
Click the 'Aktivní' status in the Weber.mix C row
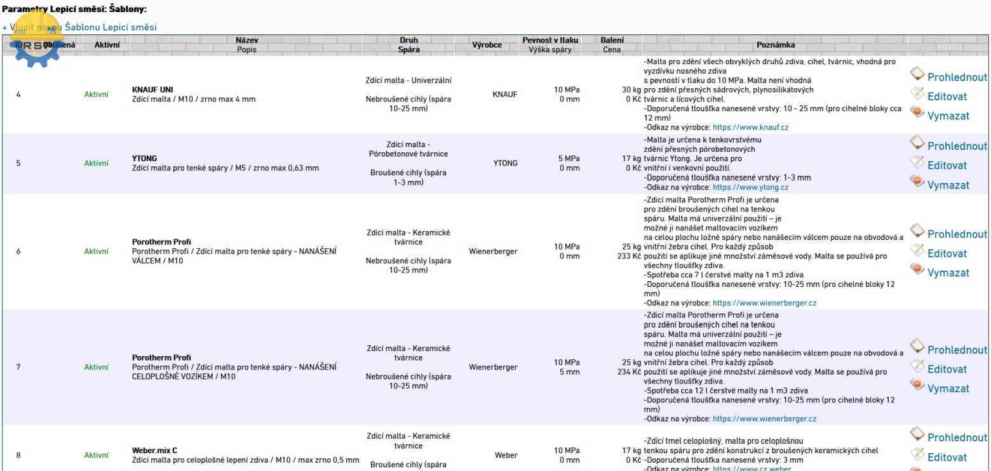click(97, 455)
